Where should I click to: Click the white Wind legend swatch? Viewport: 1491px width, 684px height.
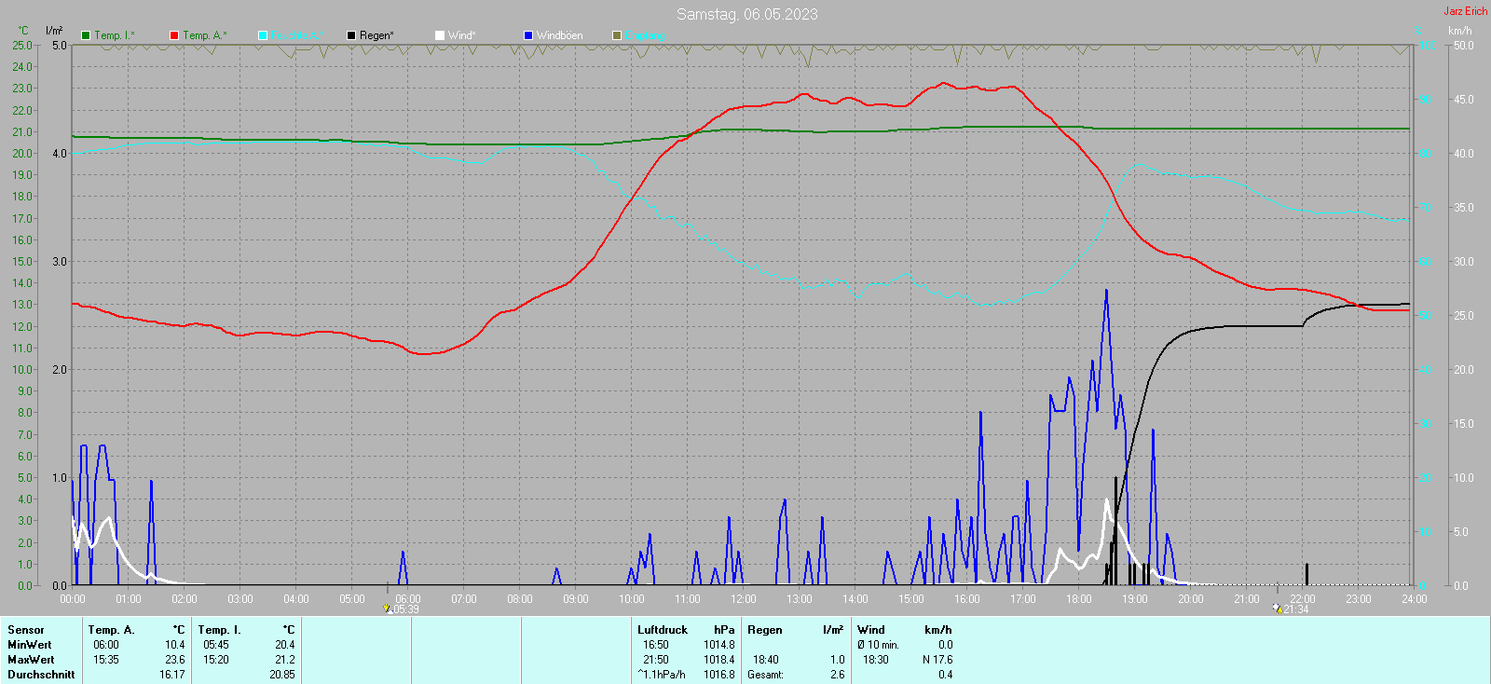click(440, 35)
